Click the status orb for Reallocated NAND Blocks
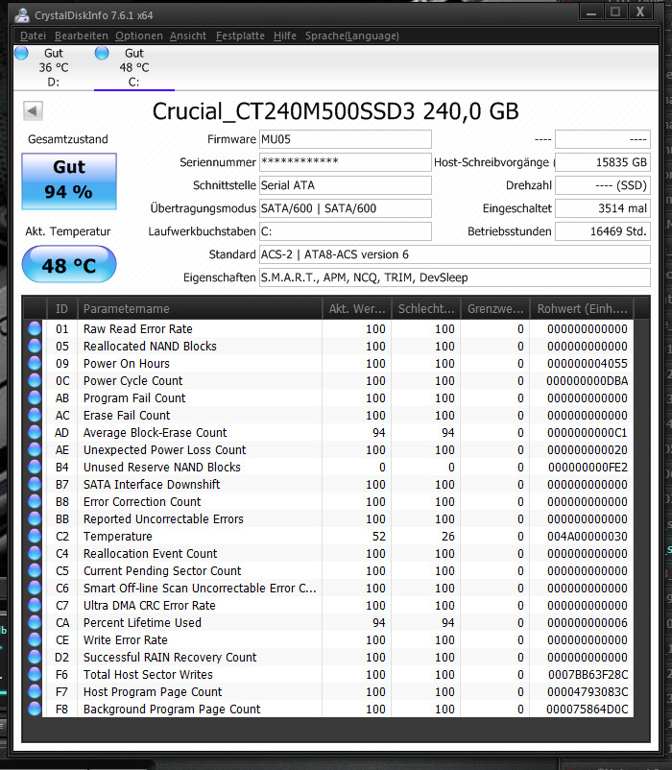Image resolution: width=672 pixels, height=770 pixels. (x=35, y=347)
